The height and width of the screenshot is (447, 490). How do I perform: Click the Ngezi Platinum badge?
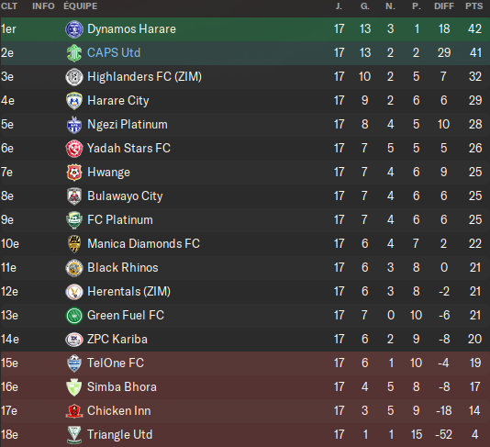tap(74, 125)
